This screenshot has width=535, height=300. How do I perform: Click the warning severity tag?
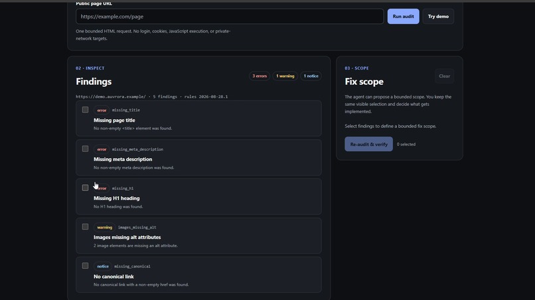click(104, 227)
